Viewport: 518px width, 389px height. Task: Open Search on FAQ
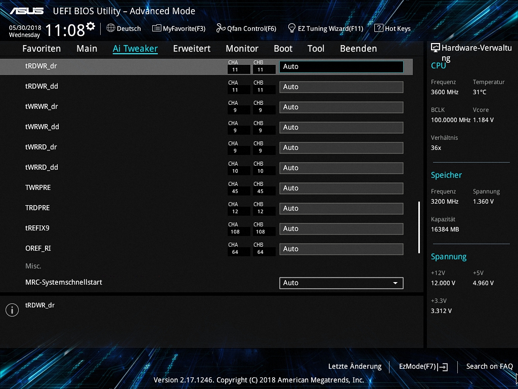489,366
